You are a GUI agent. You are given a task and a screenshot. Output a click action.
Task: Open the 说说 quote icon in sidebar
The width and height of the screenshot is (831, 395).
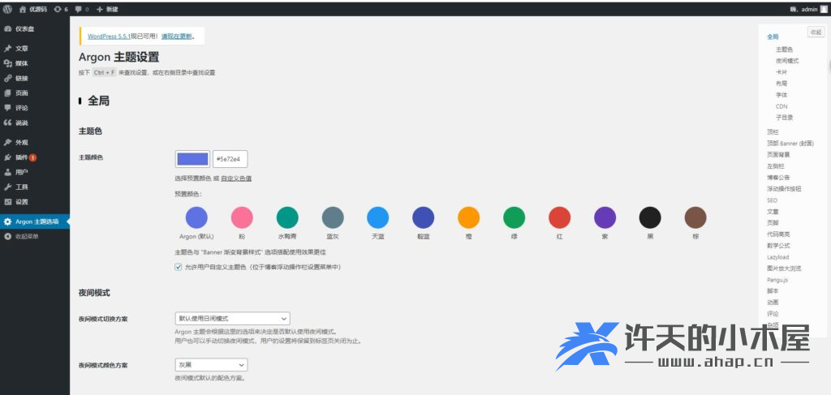tap(7, 122)
